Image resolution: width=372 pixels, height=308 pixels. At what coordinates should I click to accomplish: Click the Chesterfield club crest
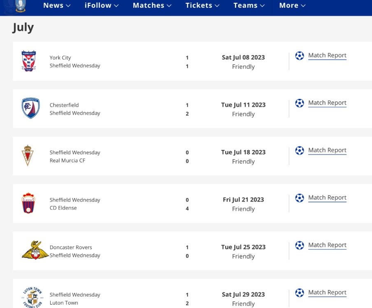click(30, 108)
